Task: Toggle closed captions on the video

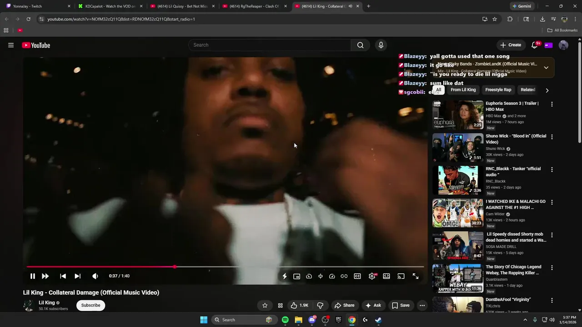Action: click(x=357, y=276)
